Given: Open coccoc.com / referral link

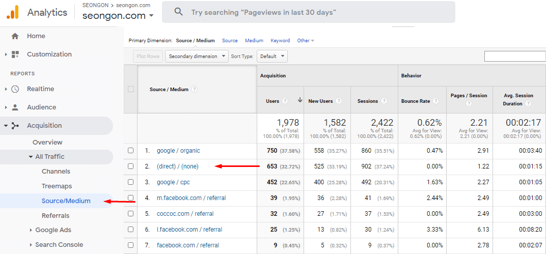Looking at the screenshot, I should tap(185, 214).
